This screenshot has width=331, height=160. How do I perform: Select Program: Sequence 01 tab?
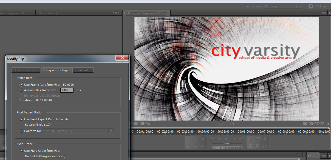(143, 13)
